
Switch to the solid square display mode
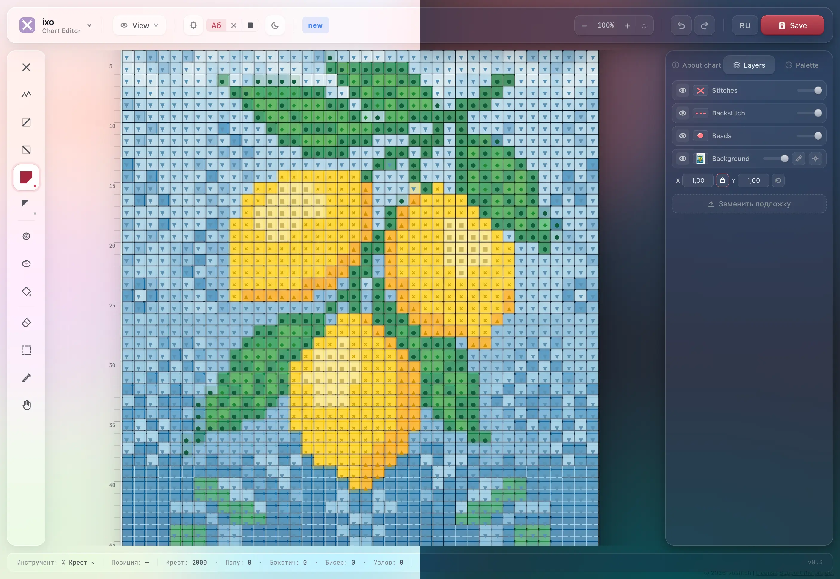click(250, 25)
